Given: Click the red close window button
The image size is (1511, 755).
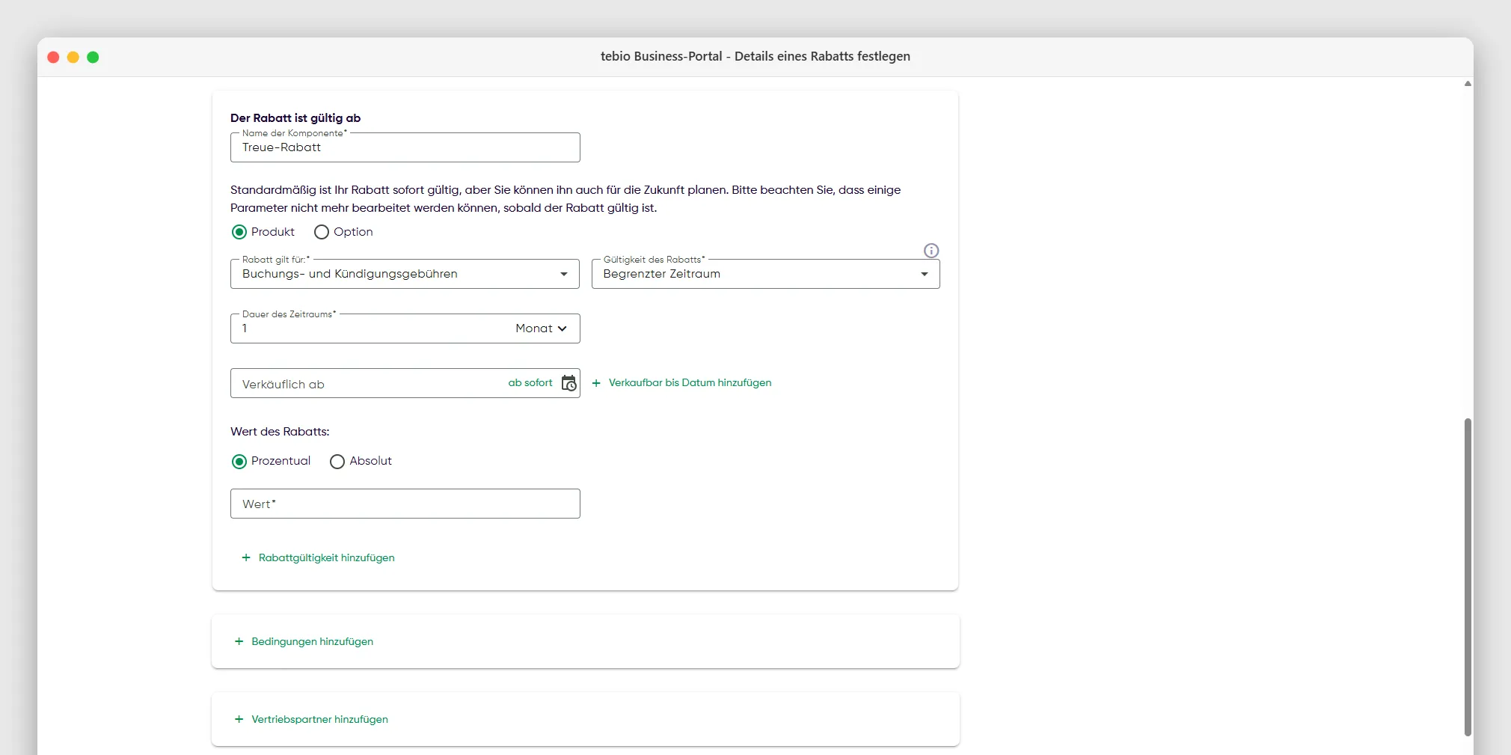Looking at the screenshot, I should [x=53, y=57].
